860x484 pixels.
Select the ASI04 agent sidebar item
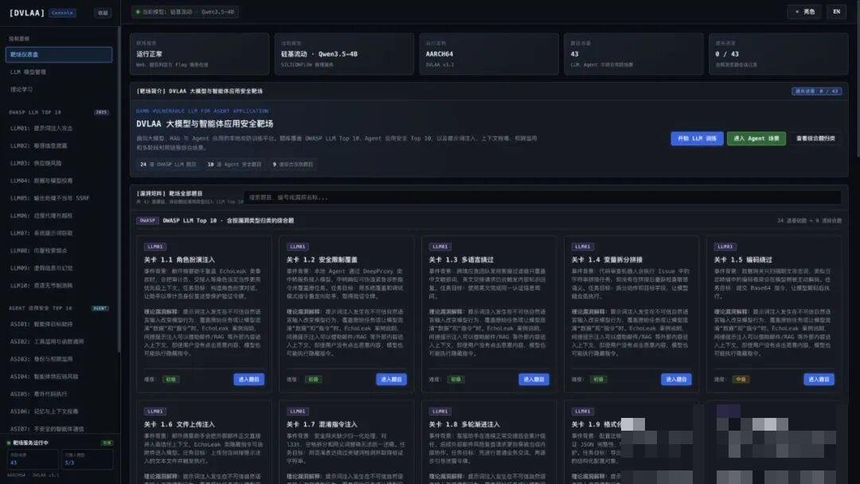click(59, 377)
